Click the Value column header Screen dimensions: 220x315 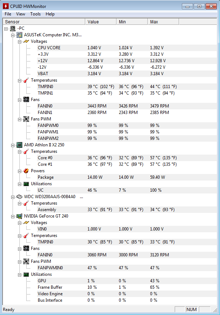[101, 22]
